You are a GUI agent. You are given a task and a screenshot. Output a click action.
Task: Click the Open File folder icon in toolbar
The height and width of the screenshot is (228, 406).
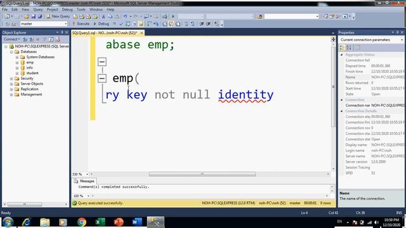(27, 16)
